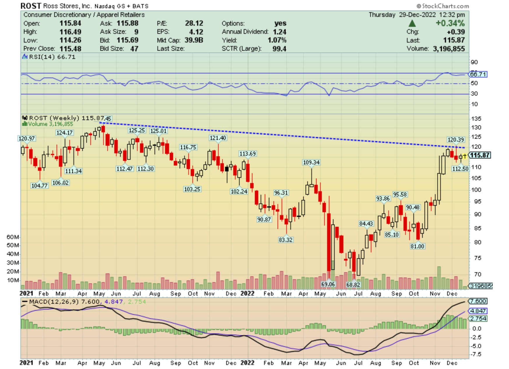Image resolution: width=509 pixels, height=369 pixels.
Task: Click the 90.87 price label
Action: pos(264,219)
